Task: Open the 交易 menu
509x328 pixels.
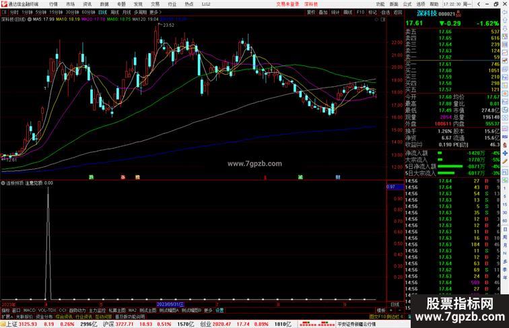Action: coord(155,4)
